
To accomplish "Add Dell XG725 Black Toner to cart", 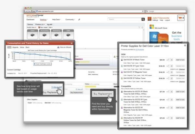I will tap(180, 60).
